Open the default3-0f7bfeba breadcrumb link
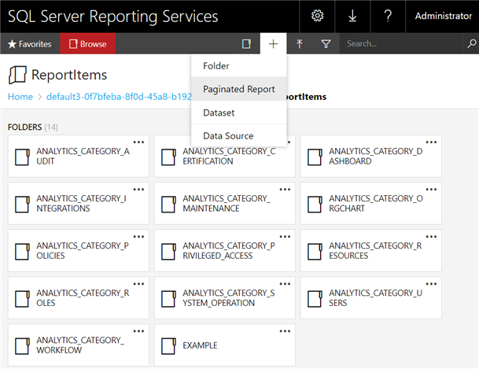Viewport: 479px width, 369px height. [x=119, y=97]
